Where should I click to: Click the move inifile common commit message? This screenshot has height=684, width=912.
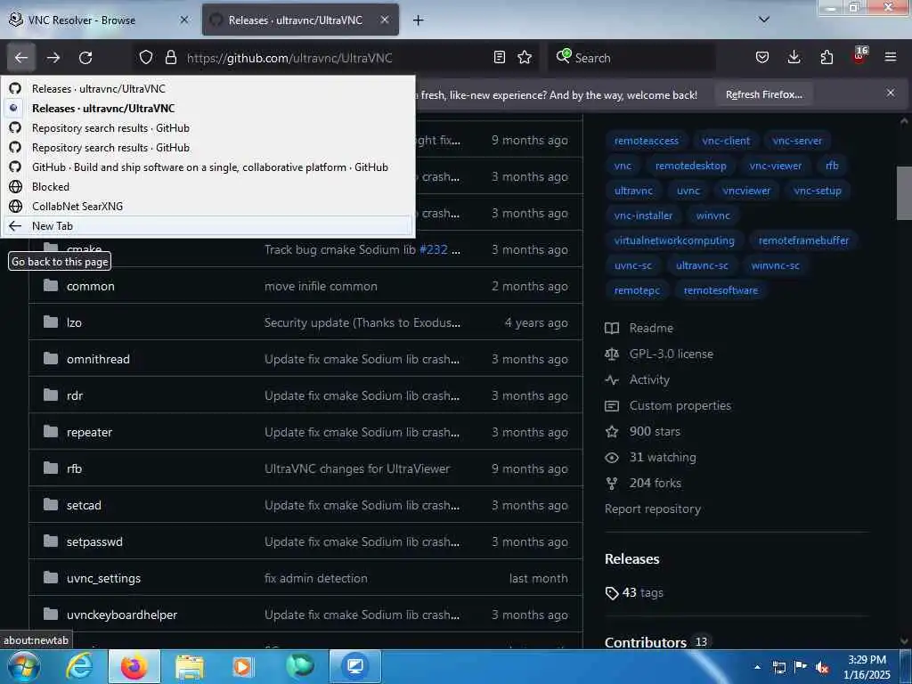tap(321, 286)
